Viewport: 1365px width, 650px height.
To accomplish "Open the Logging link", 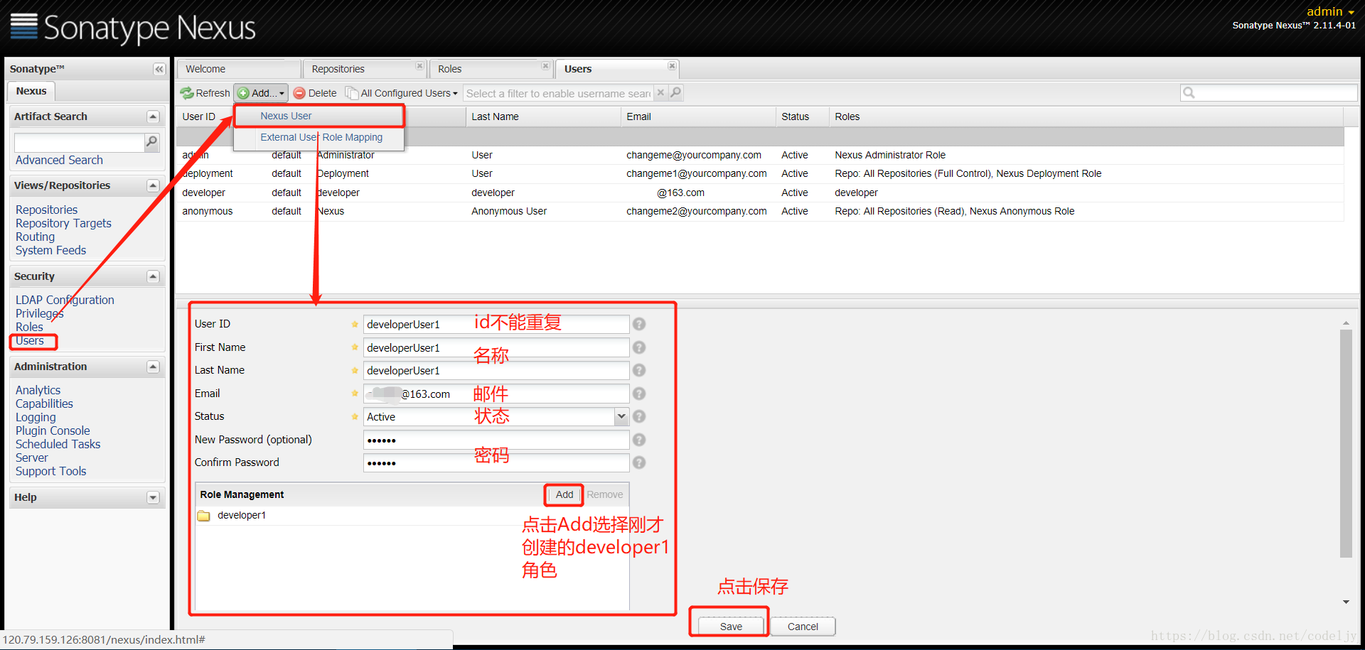I will pyautogui.click(x=36, y=418).
